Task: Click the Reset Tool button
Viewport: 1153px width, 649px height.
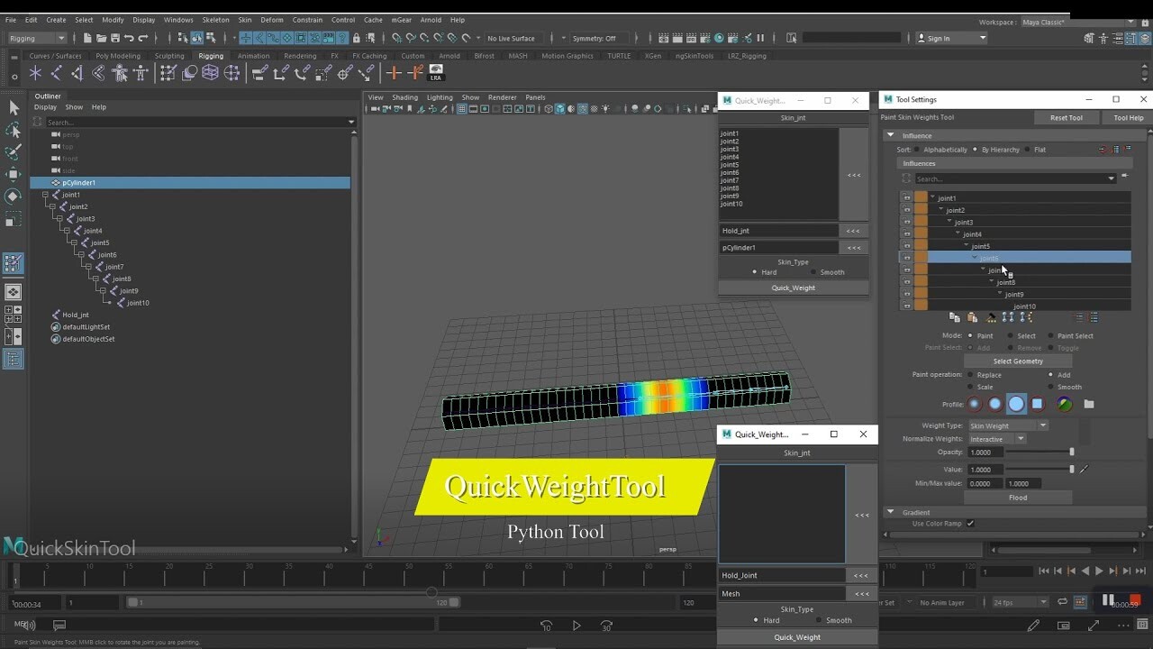Action: [x=1067, y=117]
